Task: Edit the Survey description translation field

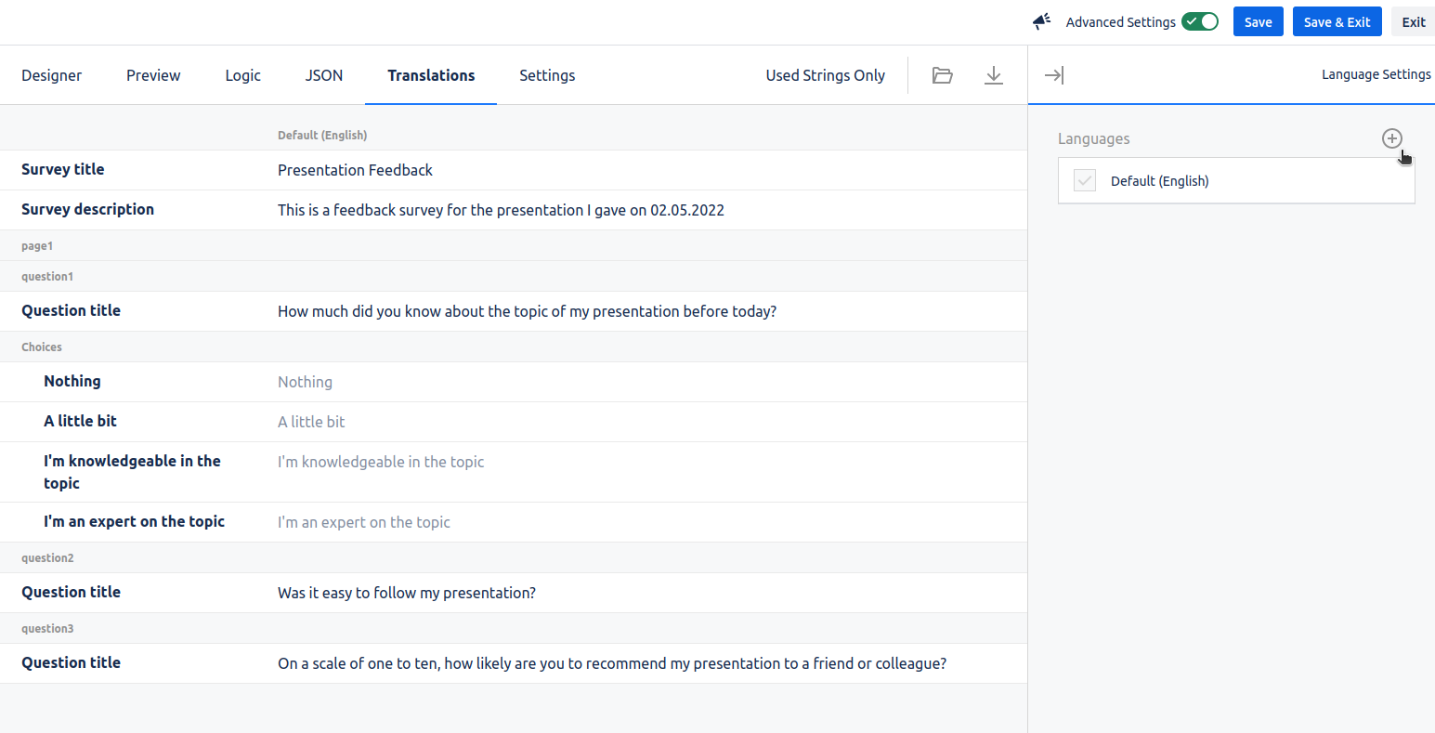Action: (x=501, y=210)
